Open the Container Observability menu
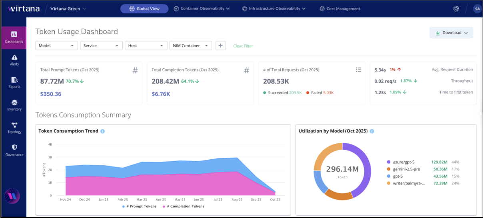The image size is (483, 218). 202,8
